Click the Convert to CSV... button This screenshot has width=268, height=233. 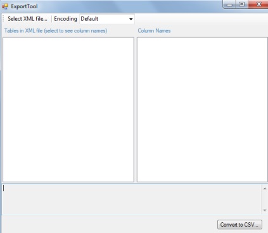click(x=239, y=225)
